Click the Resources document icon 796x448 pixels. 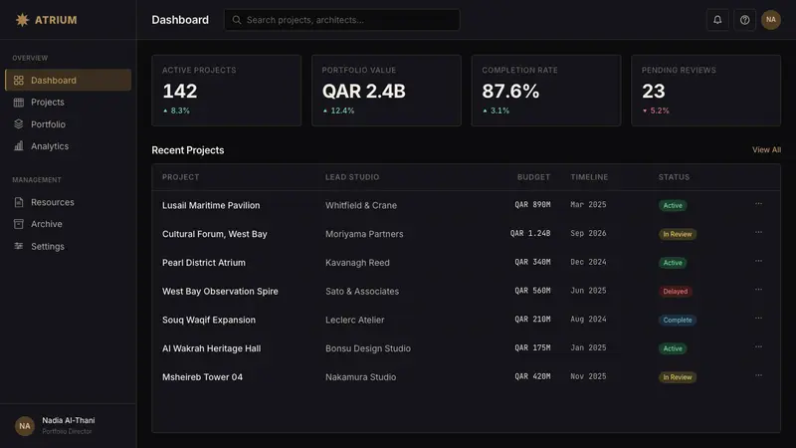click(19, 202)
